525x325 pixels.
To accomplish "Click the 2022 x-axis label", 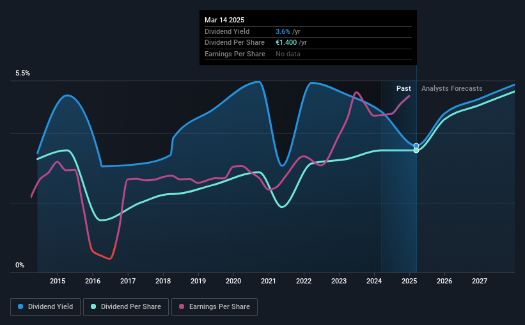I will point(304,281).
